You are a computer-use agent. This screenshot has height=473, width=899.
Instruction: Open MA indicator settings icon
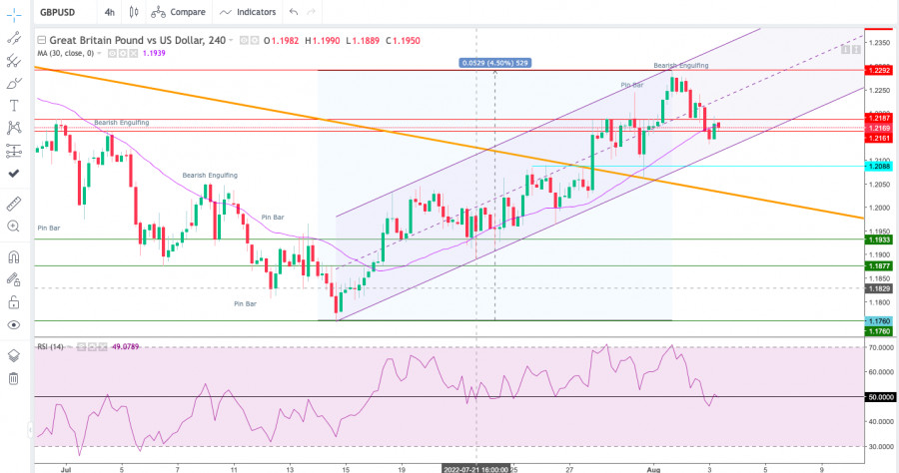123,53
